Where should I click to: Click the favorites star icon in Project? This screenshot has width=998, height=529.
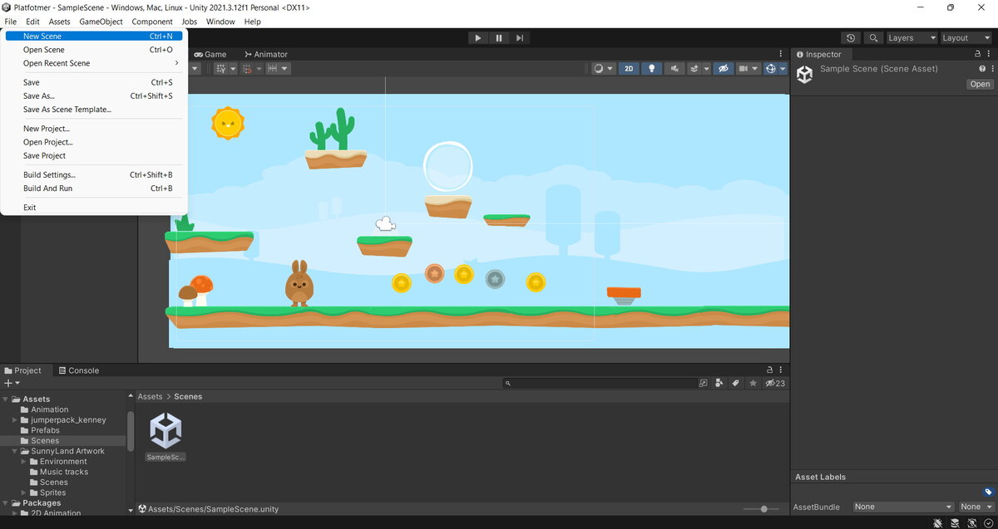tap(753, 383)
